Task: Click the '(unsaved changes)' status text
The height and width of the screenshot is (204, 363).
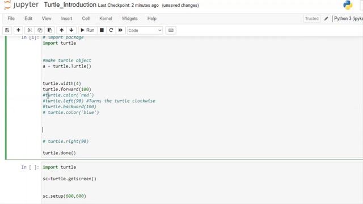Action: tap(180, 5)
